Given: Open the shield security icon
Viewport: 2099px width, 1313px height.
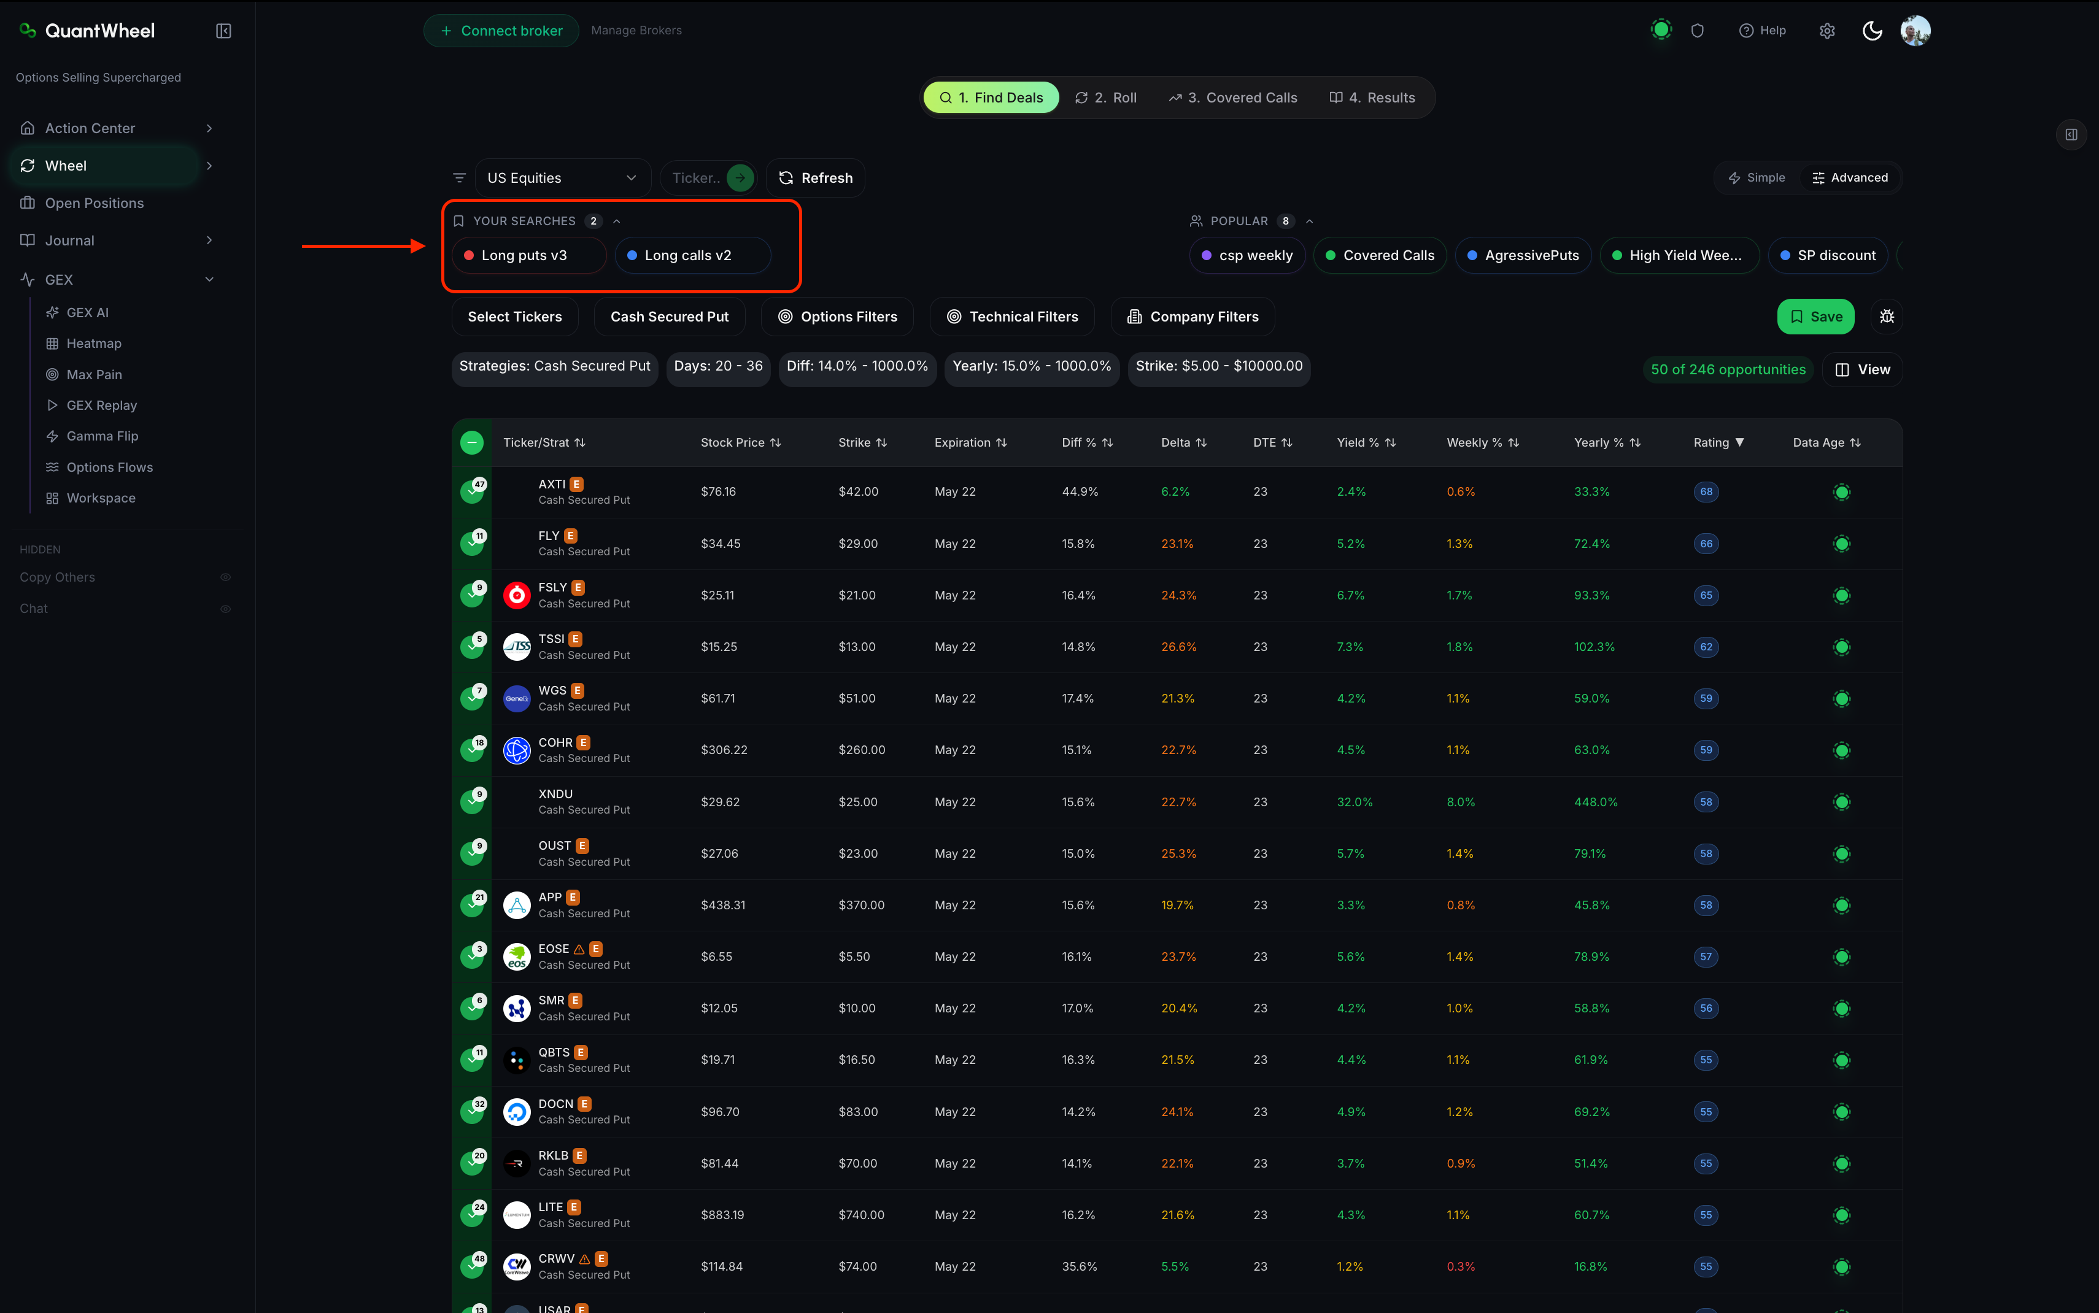Looking at the screenshot, I should pos(1697,31).
